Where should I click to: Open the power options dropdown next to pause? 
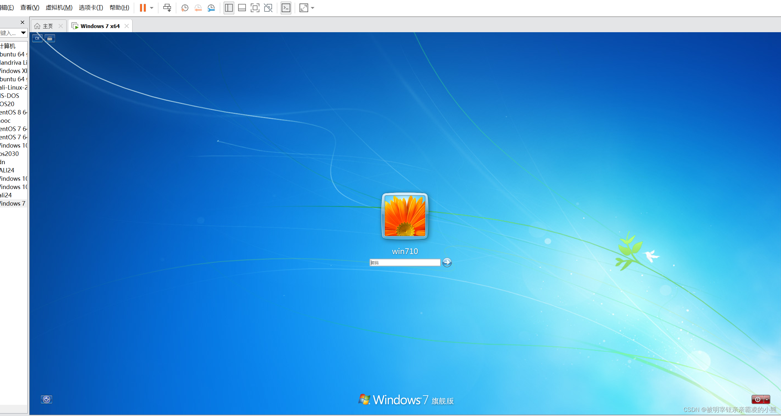(152, 8)
